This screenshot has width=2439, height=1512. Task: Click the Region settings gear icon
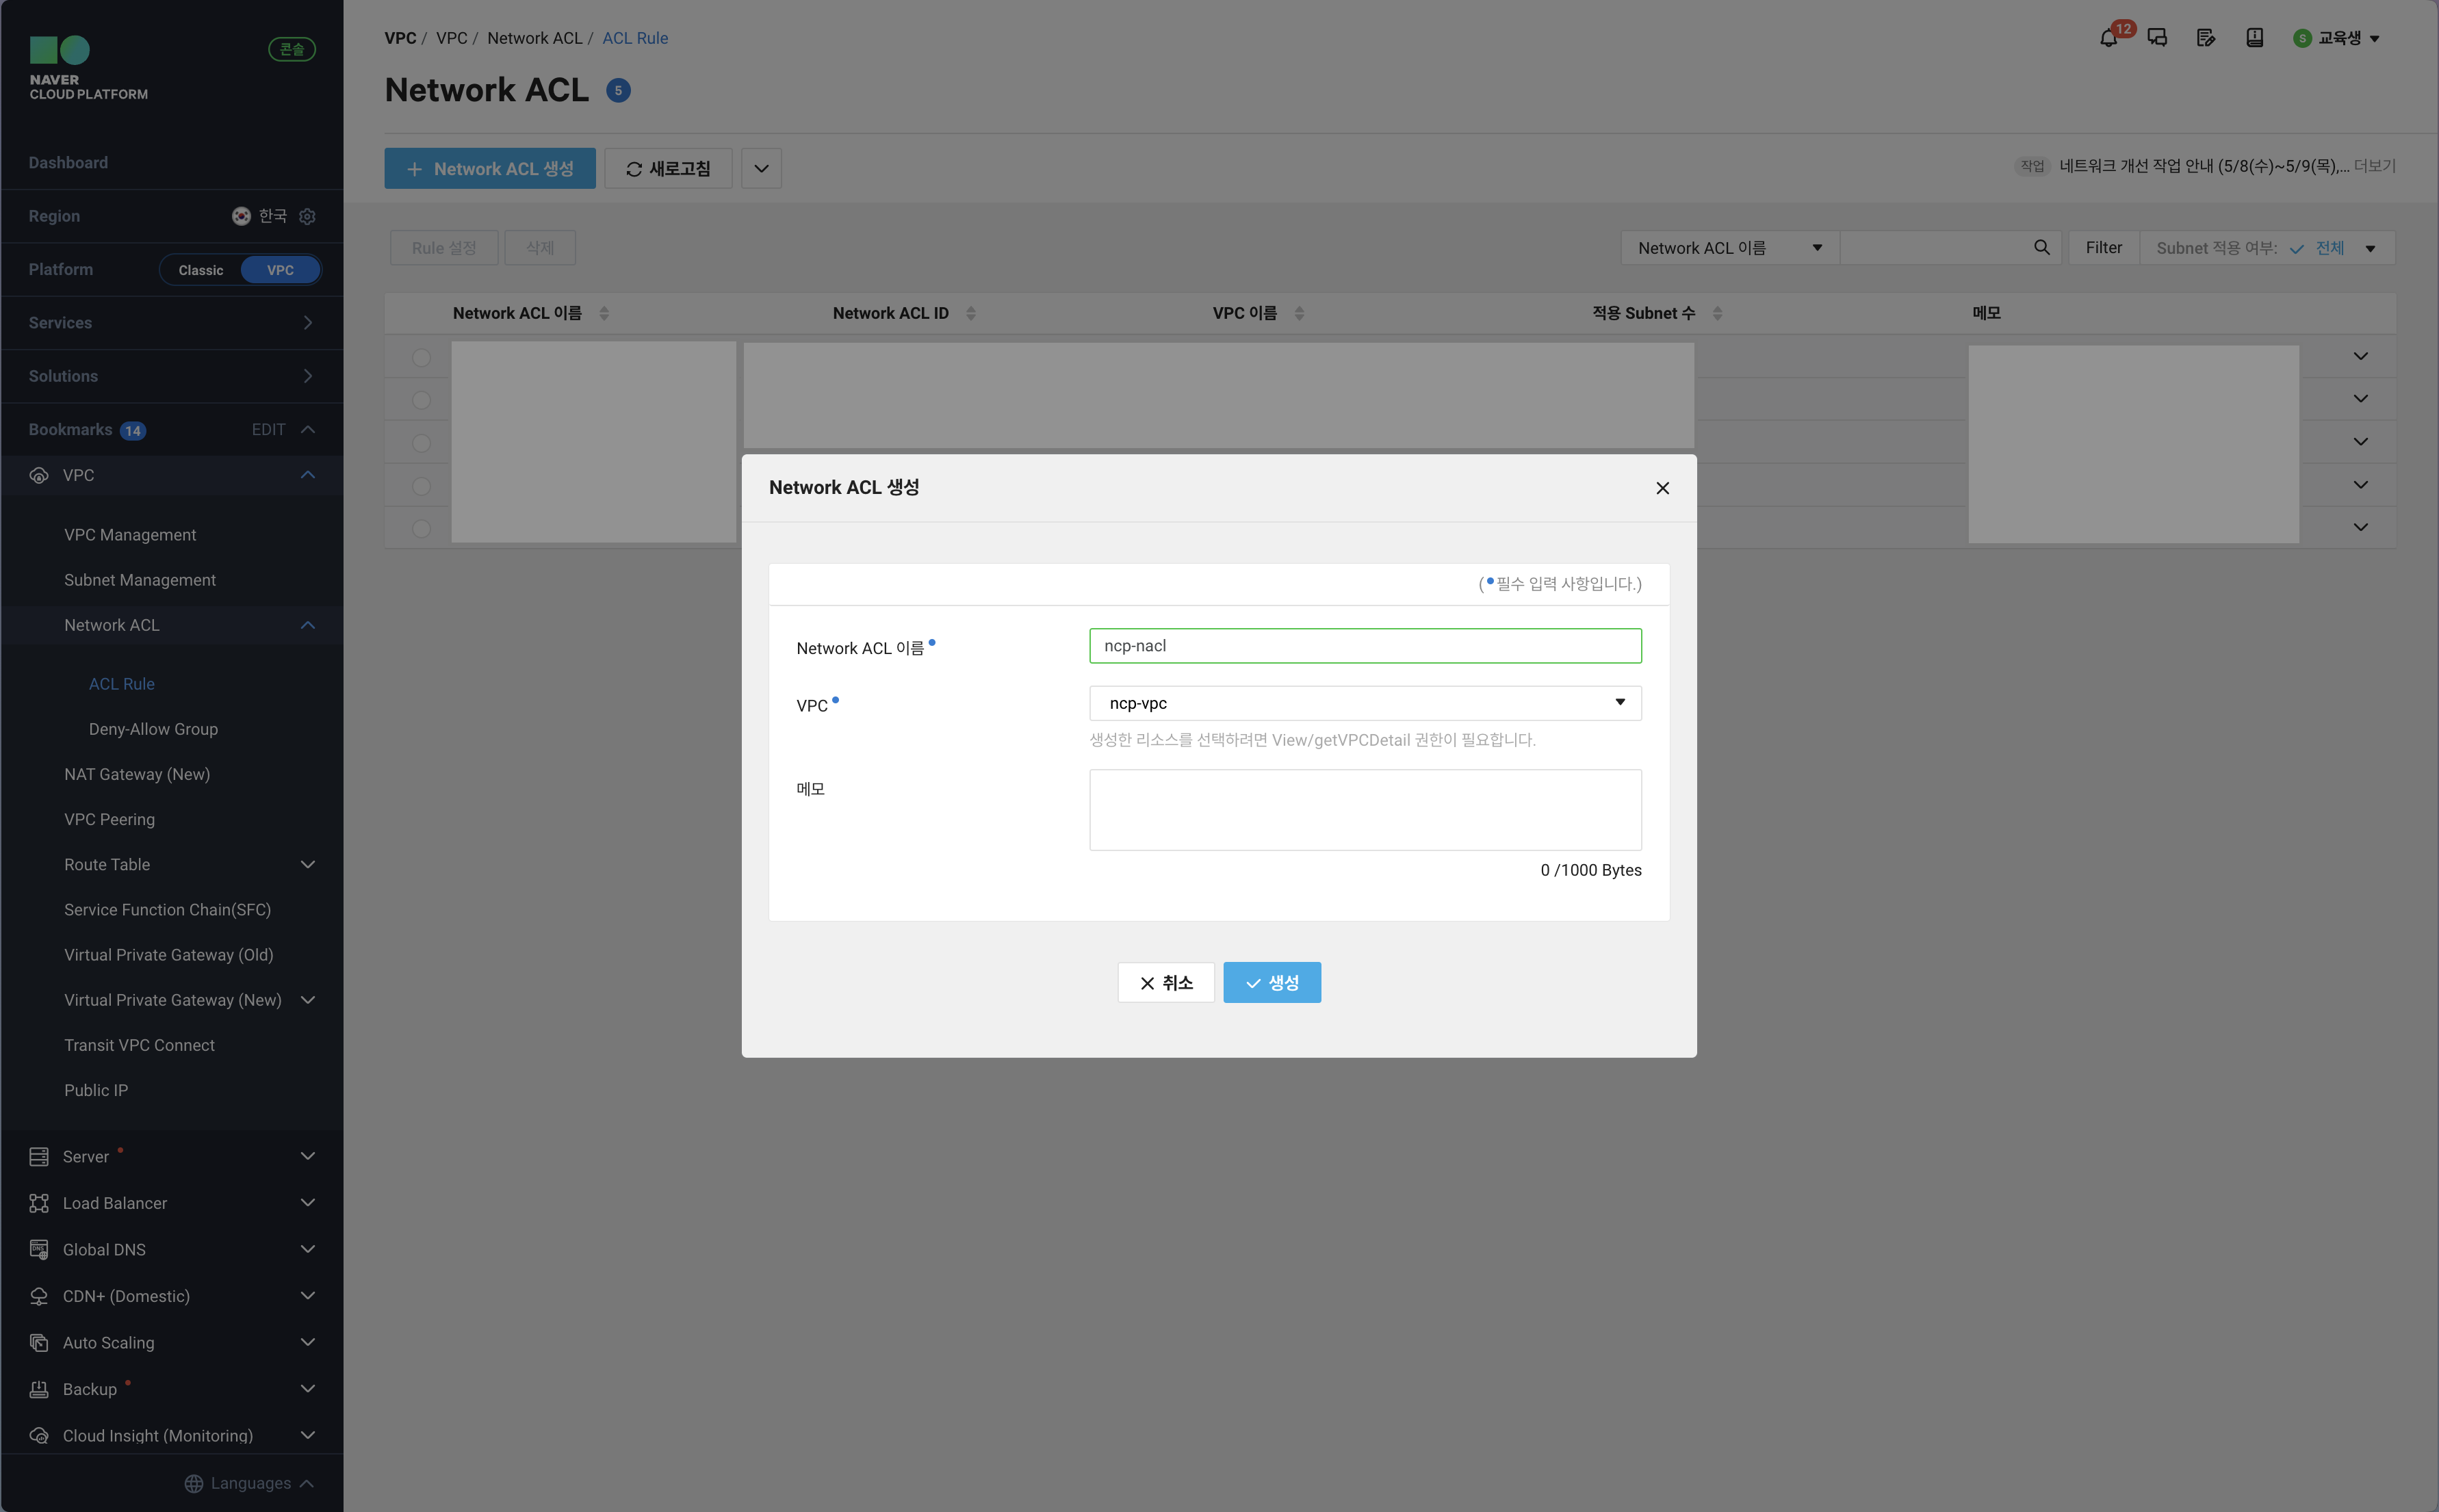click(x=308, y=216)
